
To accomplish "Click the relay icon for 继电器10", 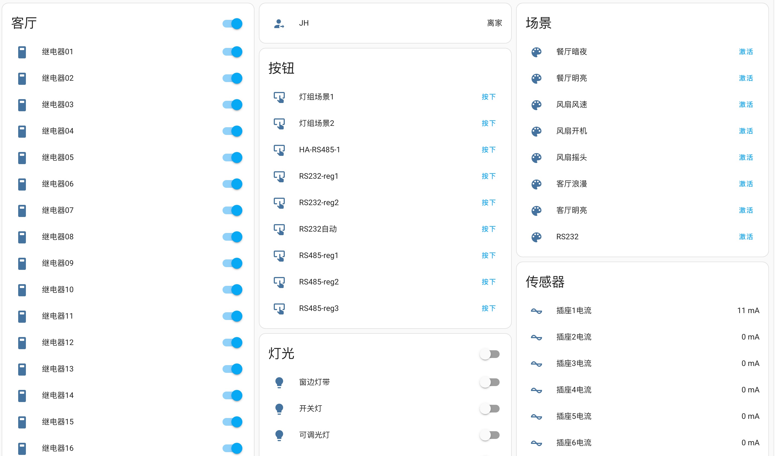I will tap(22, 290).
